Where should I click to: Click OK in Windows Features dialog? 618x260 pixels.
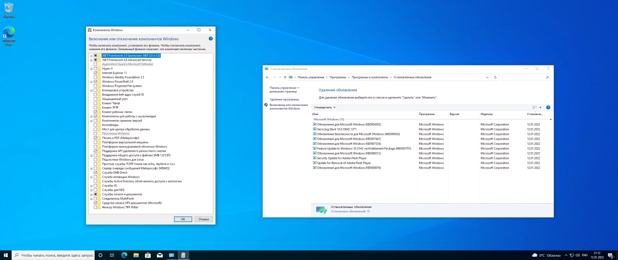pyautogui.click(x=183, y=219)
